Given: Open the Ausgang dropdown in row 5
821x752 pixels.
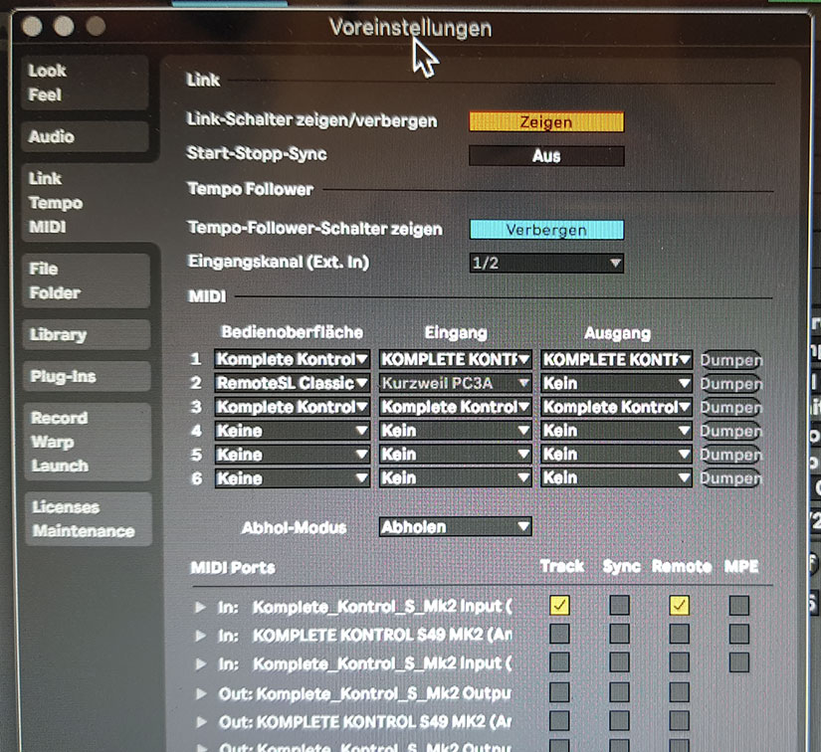Looking at the screenshot, I should point(616,455).
